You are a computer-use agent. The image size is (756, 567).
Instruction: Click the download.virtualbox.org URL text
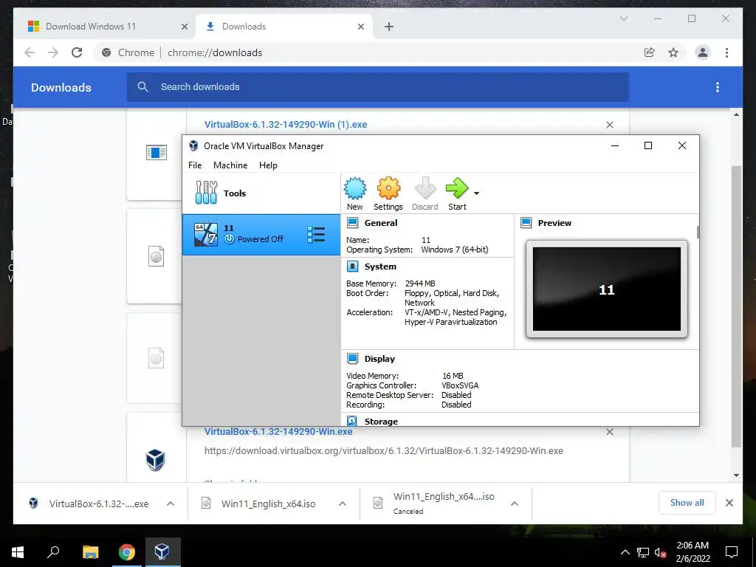(383, 451)
